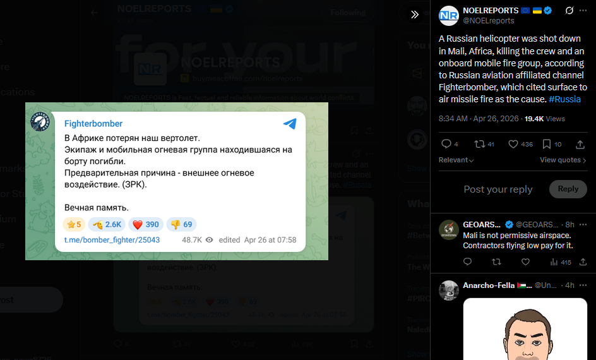This screenshot has height=360, width=596.
Task: Like the GEOARSENAL reply
Action: click(525, 262)
